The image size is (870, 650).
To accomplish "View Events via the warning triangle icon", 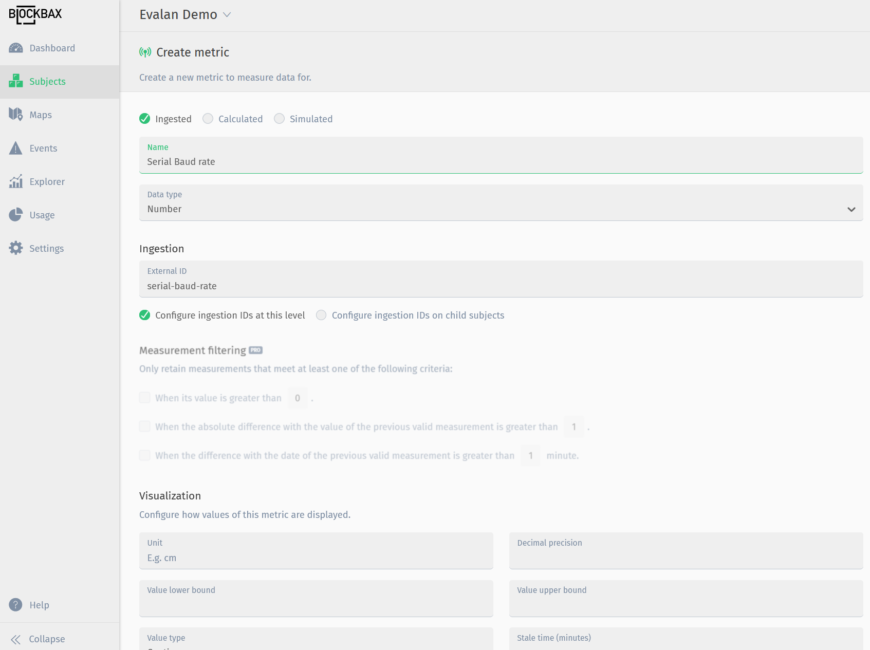I will click(16, 148).
